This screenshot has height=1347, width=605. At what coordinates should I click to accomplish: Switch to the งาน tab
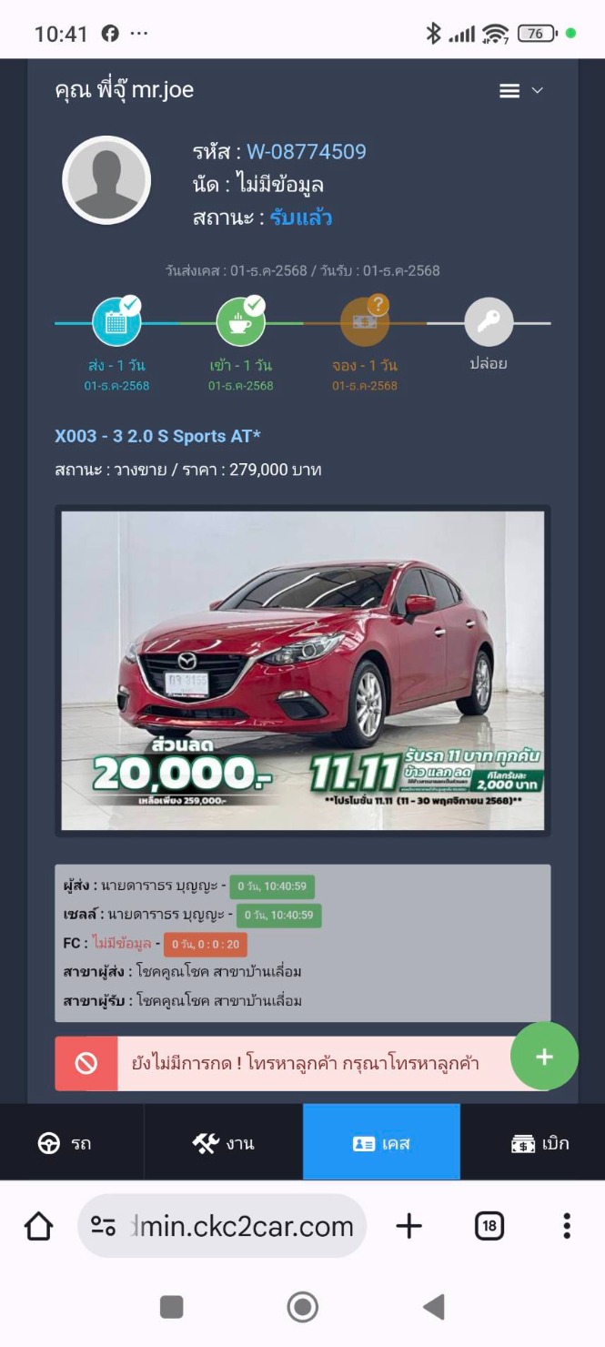click(x=224, y=1143)
